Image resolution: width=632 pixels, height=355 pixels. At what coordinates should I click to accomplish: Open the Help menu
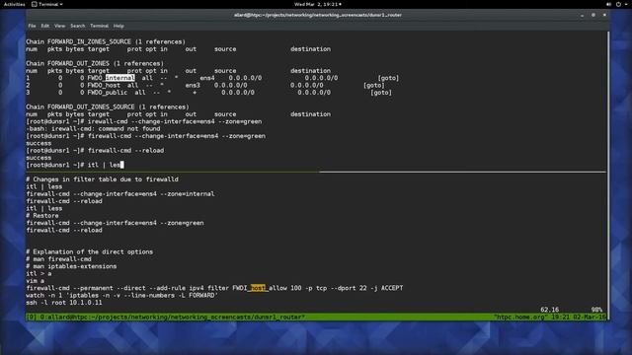tap(118, 26)
